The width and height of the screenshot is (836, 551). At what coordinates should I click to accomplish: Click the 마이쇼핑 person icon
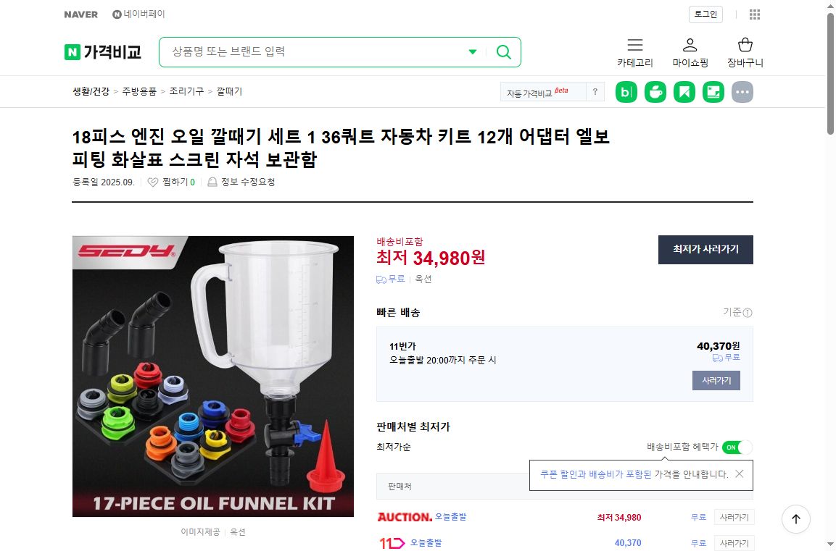coord(690,44)
